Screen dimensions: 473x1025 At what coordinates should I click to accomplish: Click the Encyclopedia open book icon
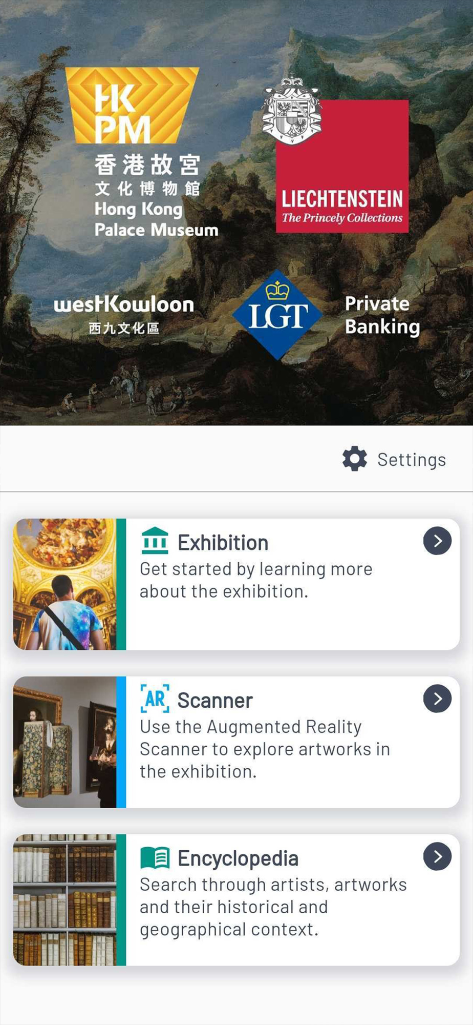[x=155, y=857]
